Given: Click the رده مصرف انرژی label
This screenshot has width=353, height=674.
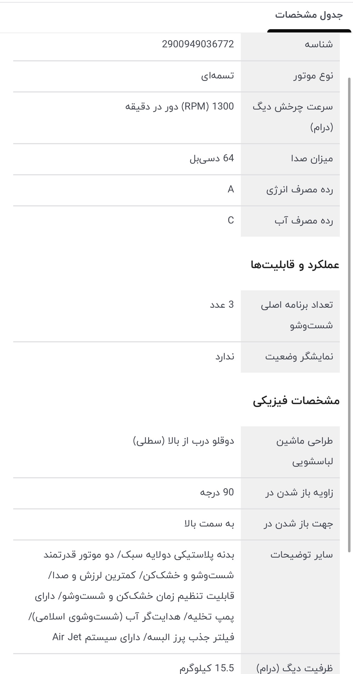Looking at the screenshot, I should (299, 190).
